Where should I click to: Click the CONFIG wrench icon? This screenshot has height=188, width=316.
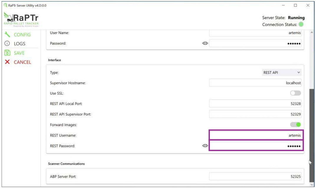coord(7,35)
